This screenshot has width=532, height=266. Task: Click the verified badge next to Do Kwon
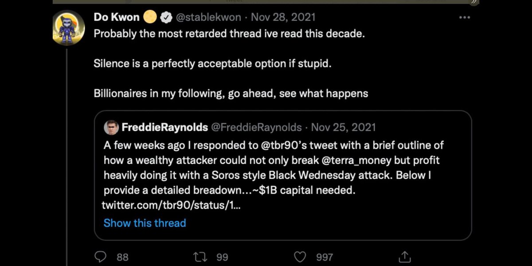[166, 18]
